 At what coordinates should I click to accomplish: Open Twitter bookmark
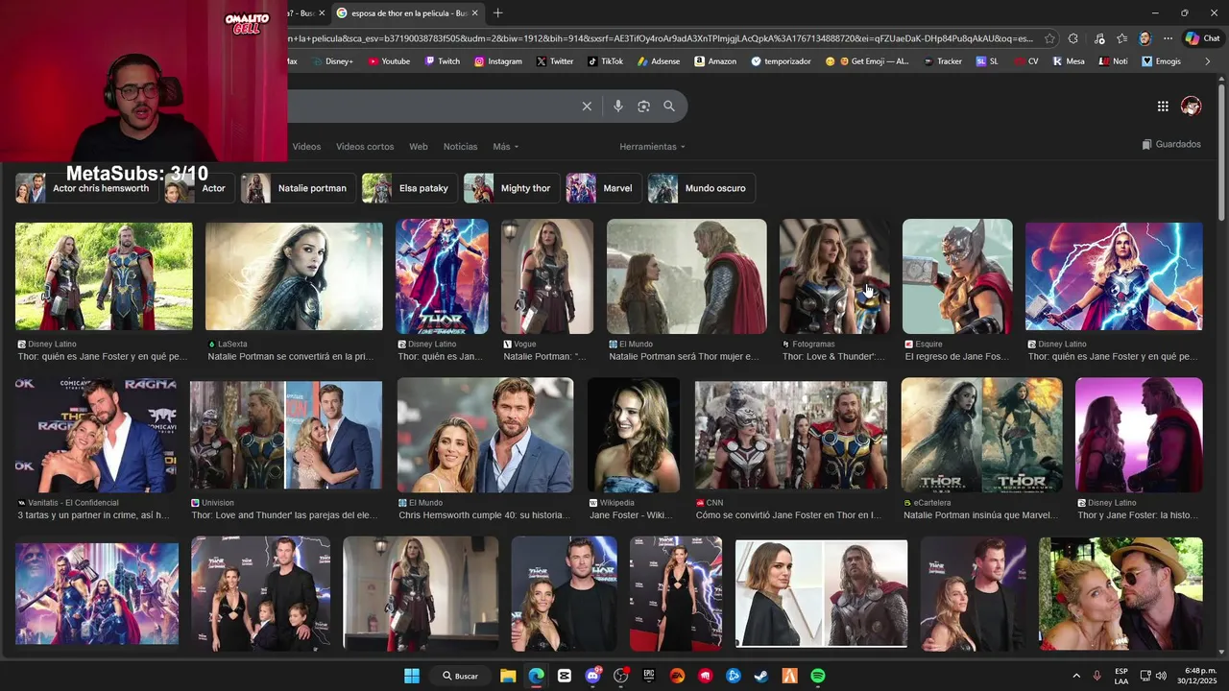click(x=555, y=61)
